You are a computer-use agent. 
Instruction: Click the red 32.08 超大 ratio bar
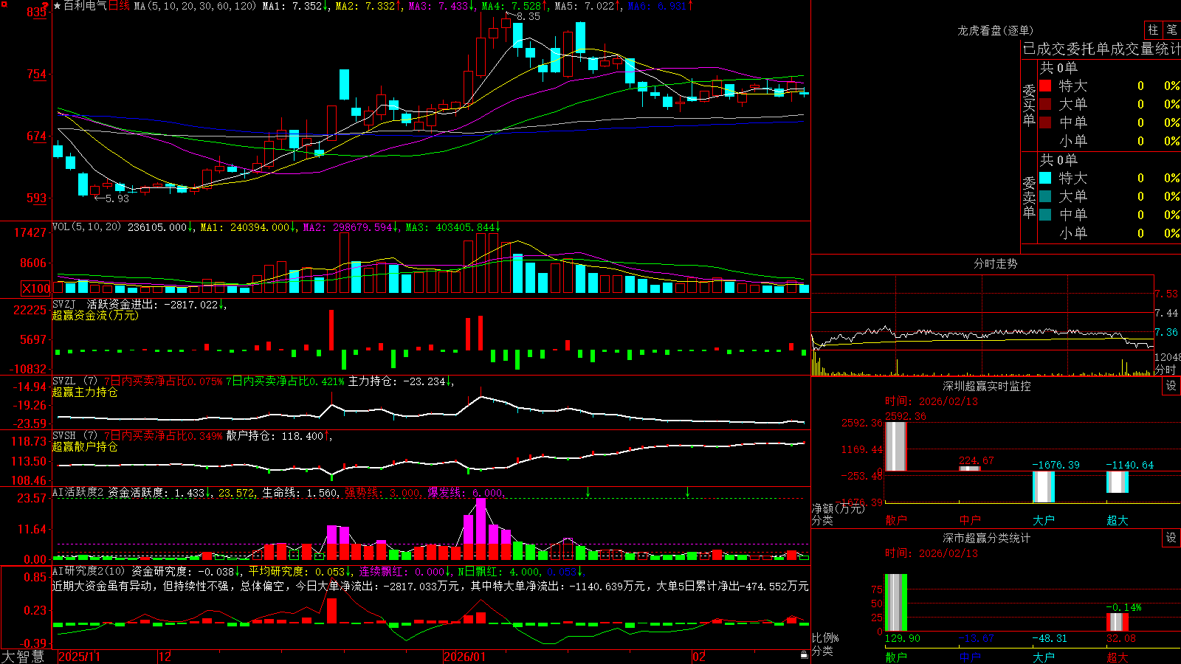pyautogui.click(x=1118, y=622)
